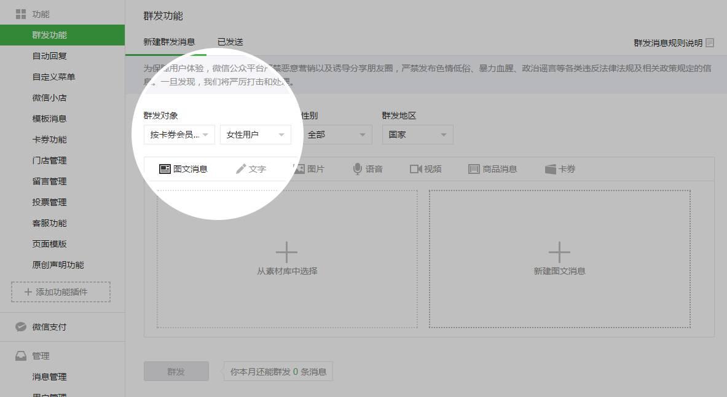Open 自动回复 in the sidebar

[x=50, y=56]
